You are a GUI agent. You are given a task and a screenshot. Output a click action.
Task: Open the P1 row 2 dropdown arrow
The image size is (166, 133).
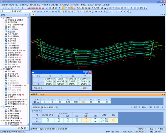tap(66, 81)
